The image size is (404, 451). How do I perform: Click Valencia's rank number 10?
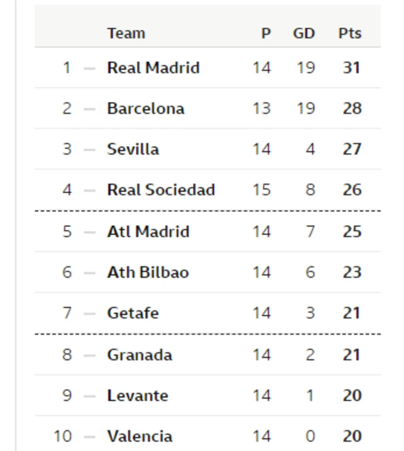63,436
